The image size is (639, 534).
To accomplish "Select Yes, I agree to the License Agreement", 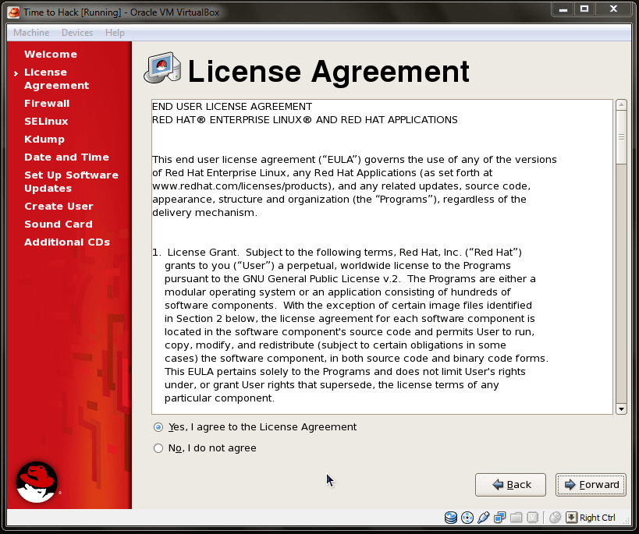I will pyautogui.click(x=255, y=427).
